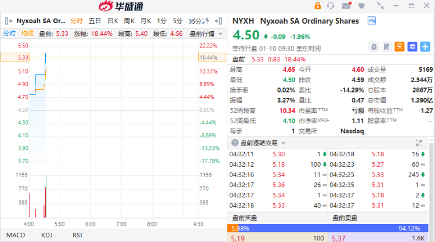Switch to 15分 fifteen-minute chart tab
Viewport: 435px width, 242px height.
pyautogui.click(x=194, y=21)
